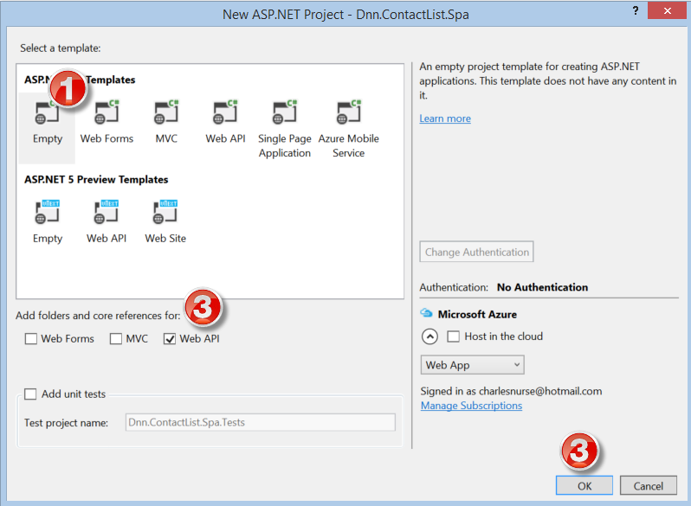The image size is (691, 506).
Task: Check the Host in the cloud option
Action: tap(454, 336)
